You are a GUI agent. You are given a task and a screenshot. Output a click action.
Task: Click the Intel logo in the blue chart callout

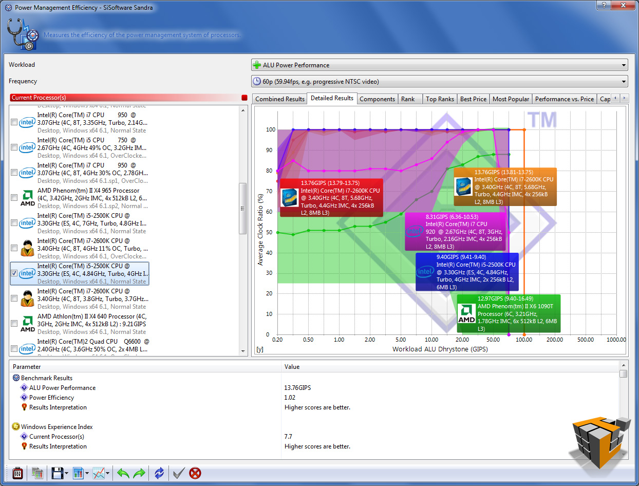click(425, 272)
